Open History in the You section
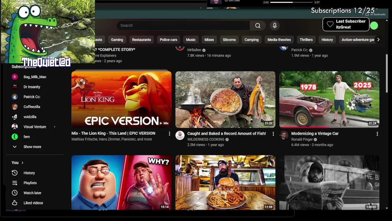Image resolution: width=392 pixels, height=221 pixels. click(29, 173)
